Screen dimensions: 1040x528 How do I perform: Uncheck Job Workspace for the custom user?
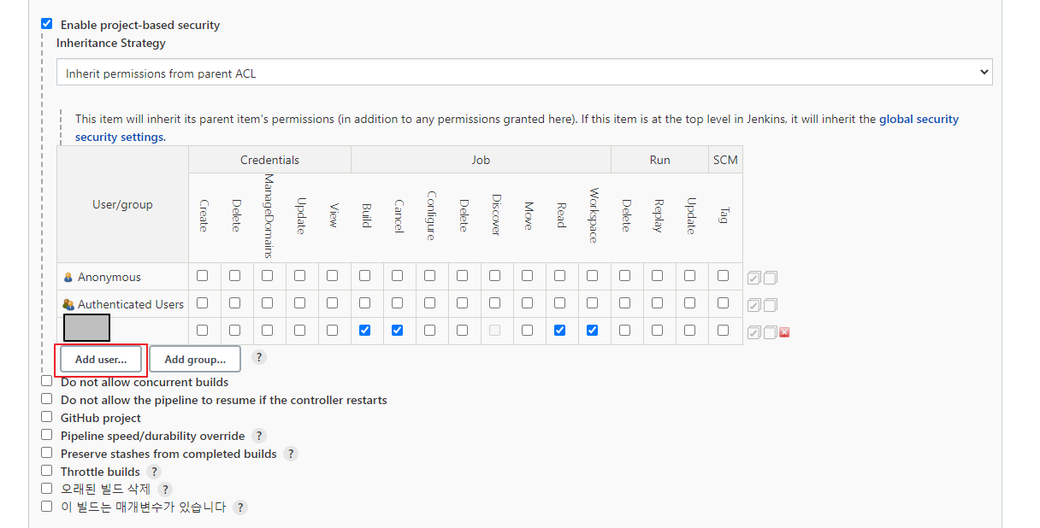pos(593,330)
